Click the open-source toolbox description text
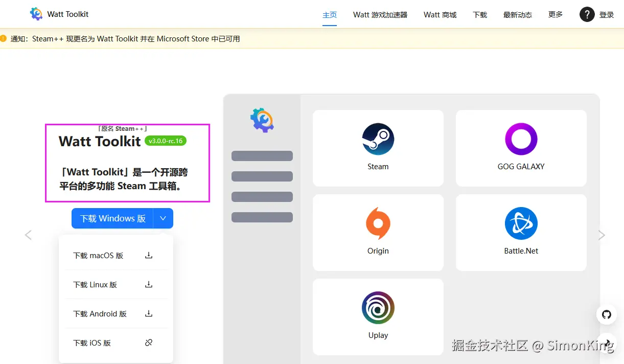Viewport: 624px width, 364px height. 123,179
